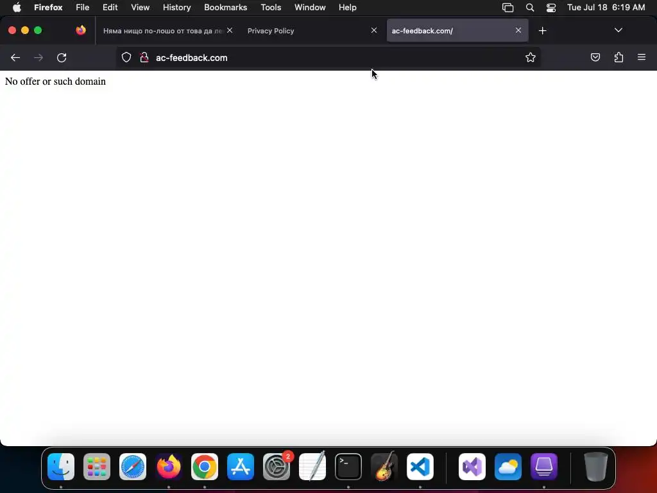Open the cloud weather app in Dock
The height and width of the screenshot is (493, 657).
(x=508, y=467)
